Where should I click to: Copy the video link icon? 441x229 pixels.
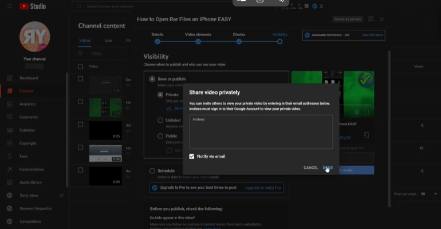[367, 135]
